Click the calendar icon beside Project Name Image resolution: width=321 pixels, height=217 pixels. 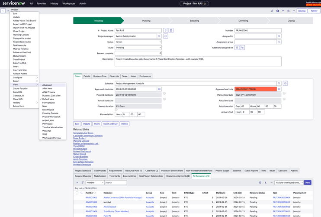tap(171, 30)
